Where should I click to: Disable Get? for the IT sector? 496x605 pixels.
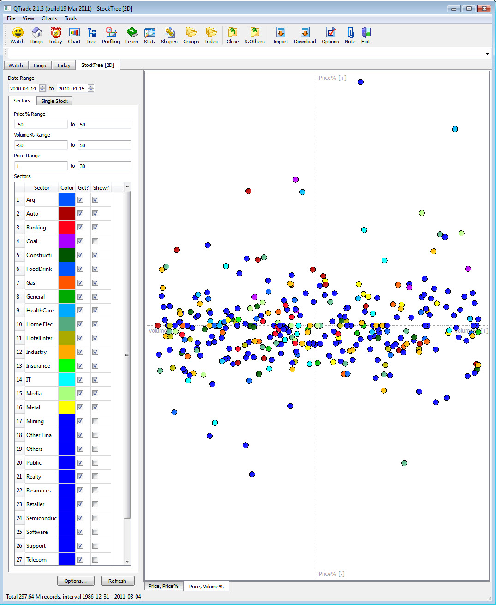(80, 379)
